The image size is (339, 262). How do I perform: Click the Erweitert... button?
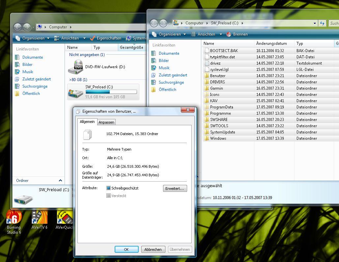[x=175, y=189]
